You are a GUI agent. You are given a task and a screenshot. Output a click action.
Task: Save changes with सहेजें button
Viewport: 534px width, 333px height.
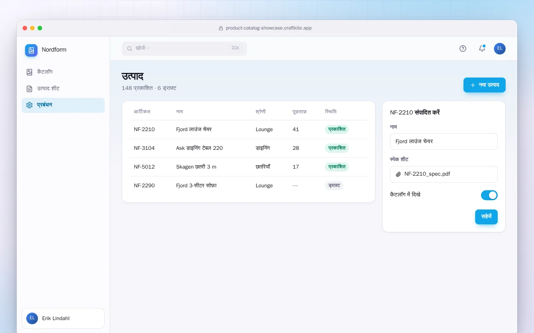(486, 217)
